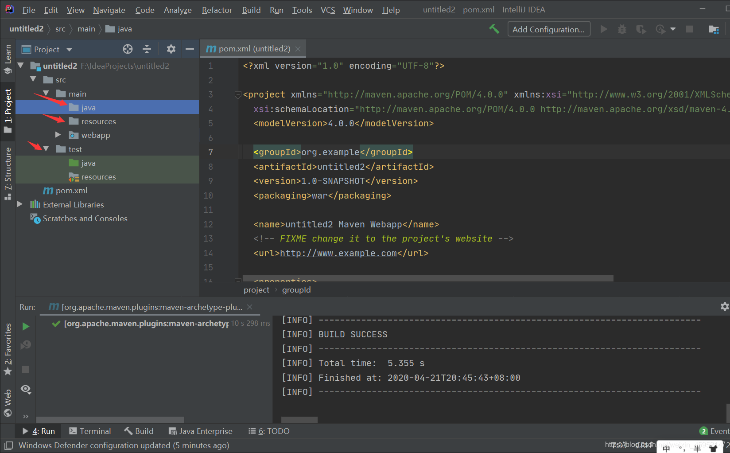Toggle the eye view icon in Run panel
Screen dimensions: 730x453
pos(26,389)
